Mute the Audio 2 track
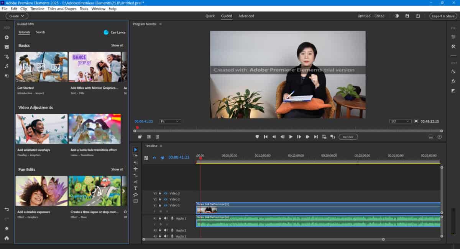 coord(166,230)
